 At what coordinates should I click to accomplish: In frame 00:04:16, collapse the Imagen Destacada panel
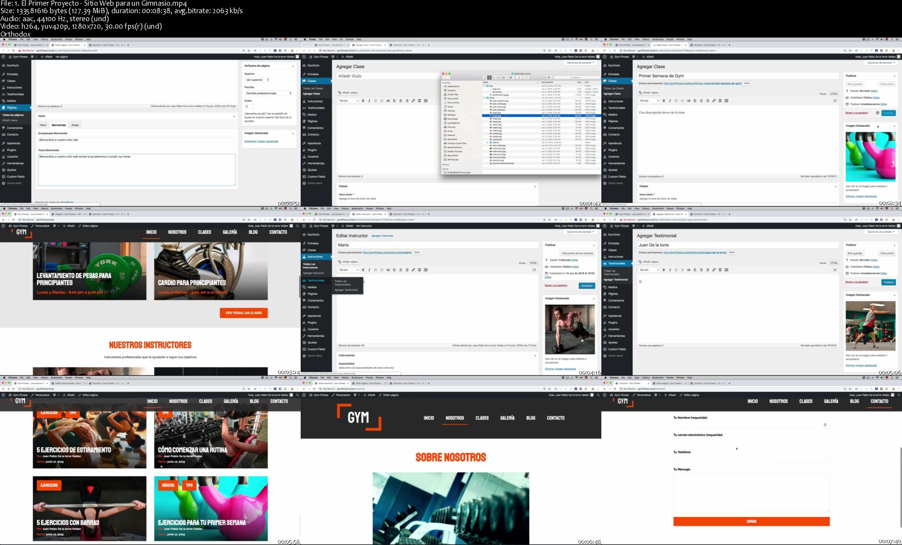[593, 298]
